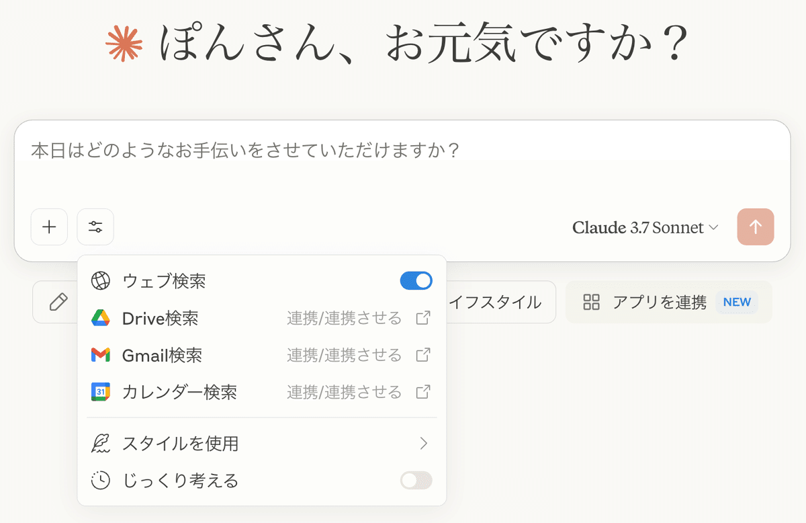The width and height of the screenshot is (806, 523).
Task: Click the clock icon beside じっくり考える
Action: [x=101, y=481]
